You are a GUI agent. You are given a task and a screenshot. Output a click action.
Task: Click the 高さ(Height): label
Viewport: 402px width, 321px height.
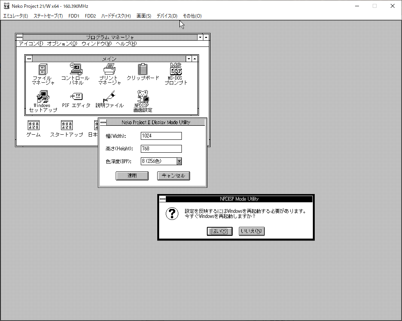119,149
